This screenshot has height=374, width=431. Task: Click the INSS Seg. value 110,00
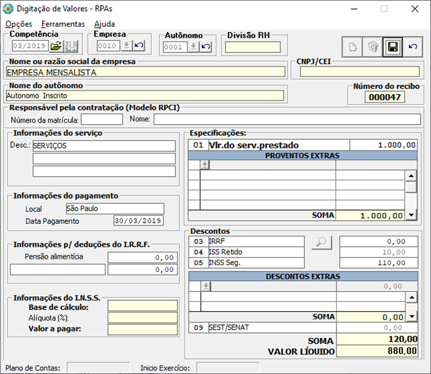[379, 263]
